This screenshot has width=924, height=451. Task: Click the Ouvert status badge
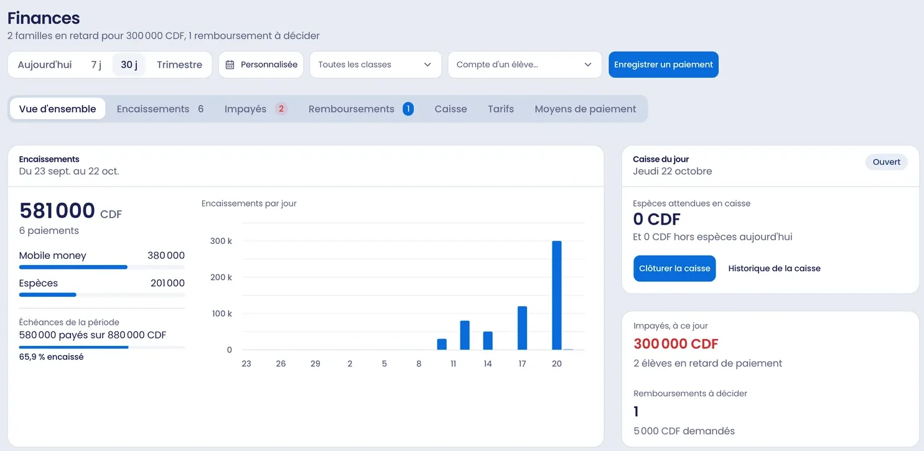tap(887, 162)
